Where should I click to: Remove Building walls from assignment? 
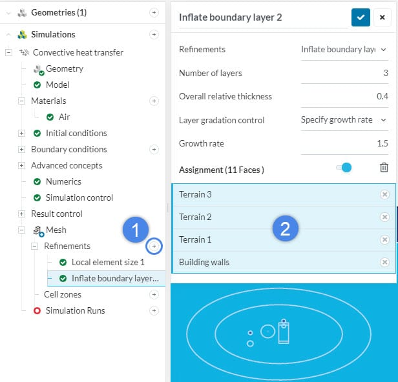(x=384, y=262)
